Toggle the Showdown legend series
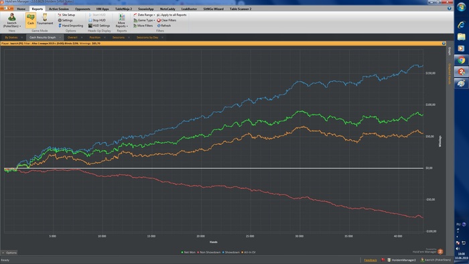469x264 pixels. (231, 253)
